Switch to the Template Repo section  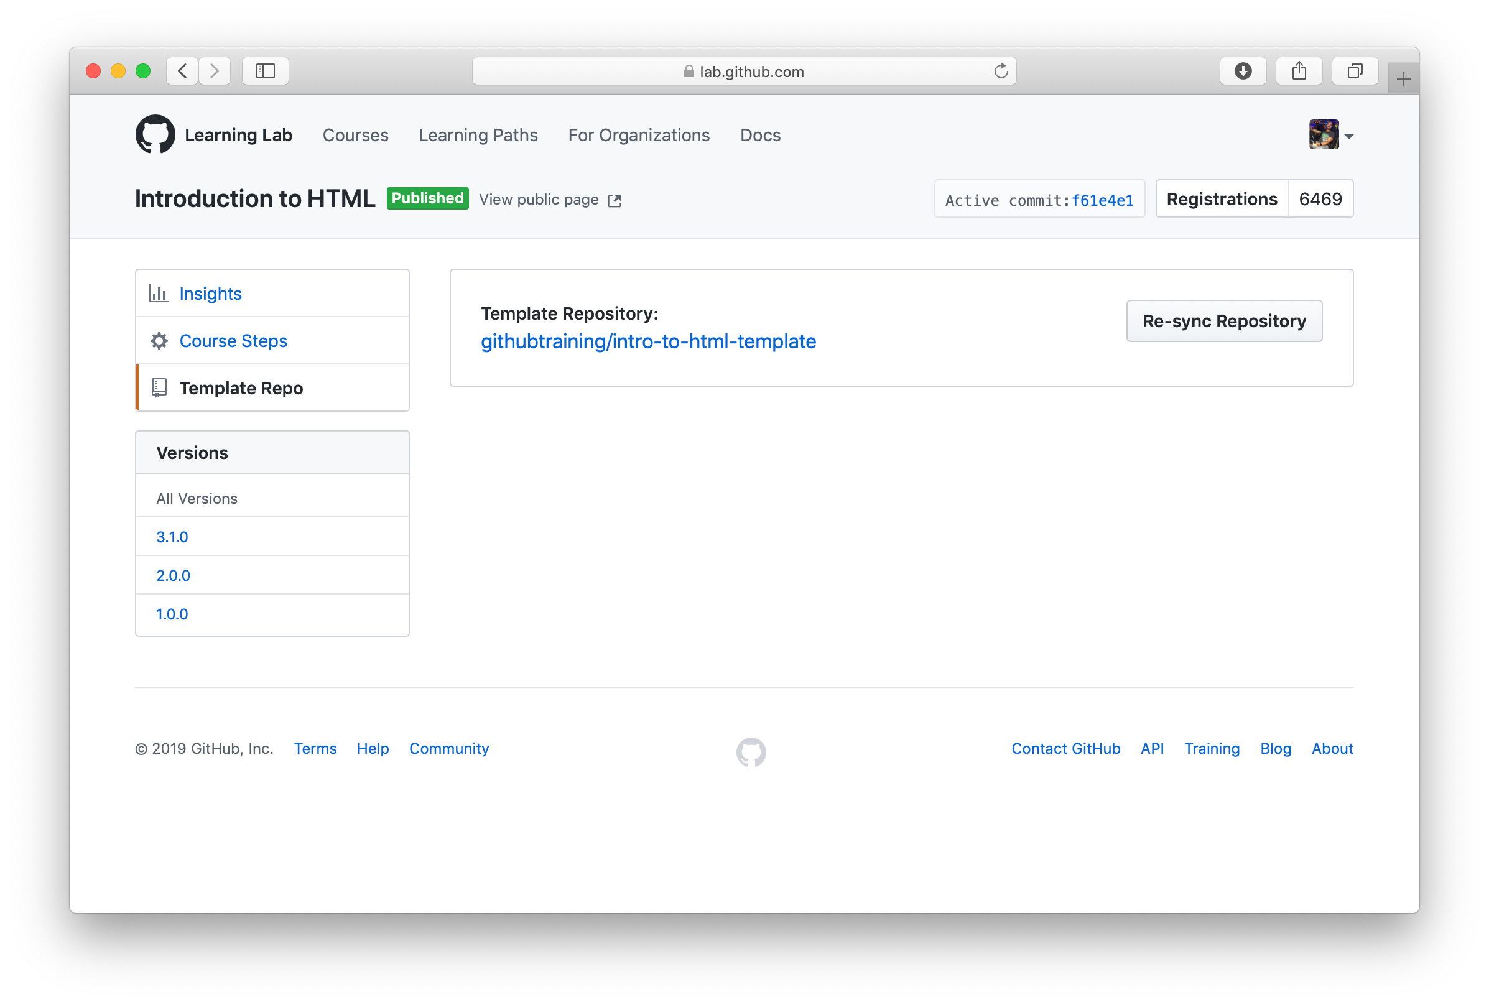tap(241, 387)
